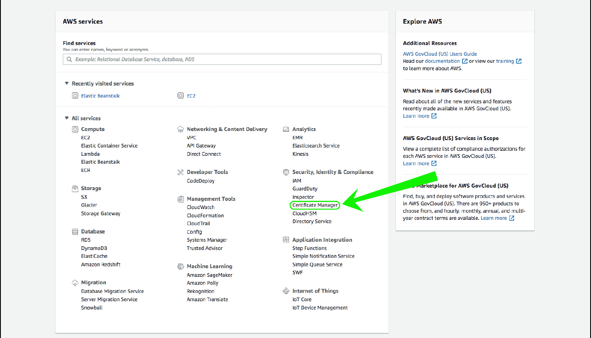This screenshot has height=338, width=591.
Task: Open Glacier storage service
Action: coord(89,205)
